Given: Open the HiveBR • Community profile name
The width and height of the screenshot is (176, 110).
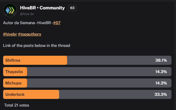Looking at the screenshot, I should pos(42,8).
